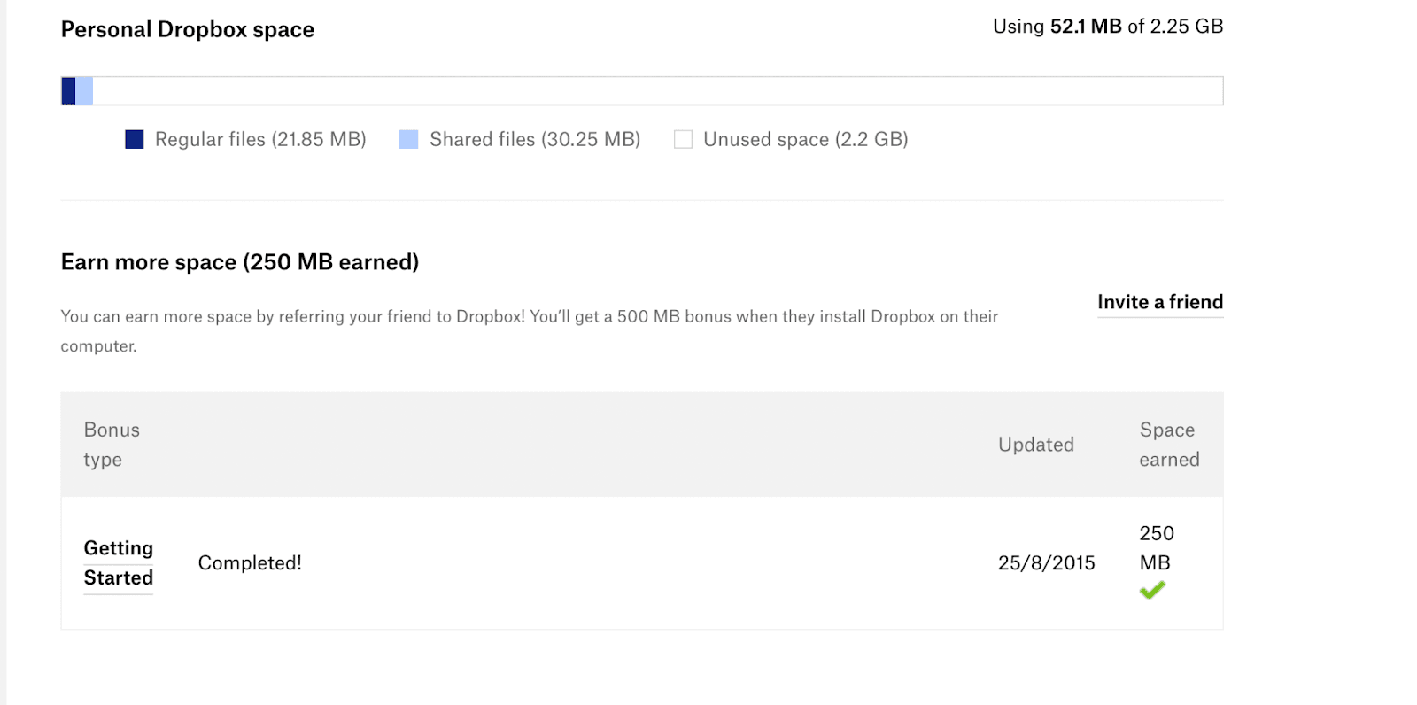This screenshot has width=1417, height=705.
Task: Click the Shared files (30.25 MB) label
Action: tap(535, 139)
